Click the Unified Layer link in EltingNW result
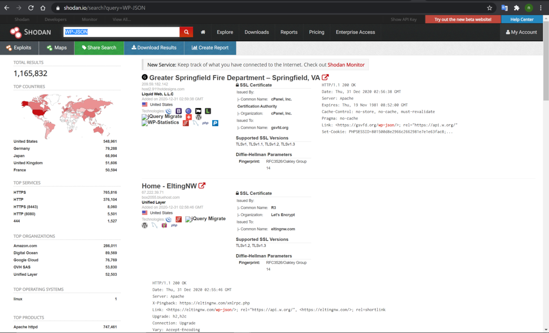This screenshot has width=549, height=333. tap(154, 202)
